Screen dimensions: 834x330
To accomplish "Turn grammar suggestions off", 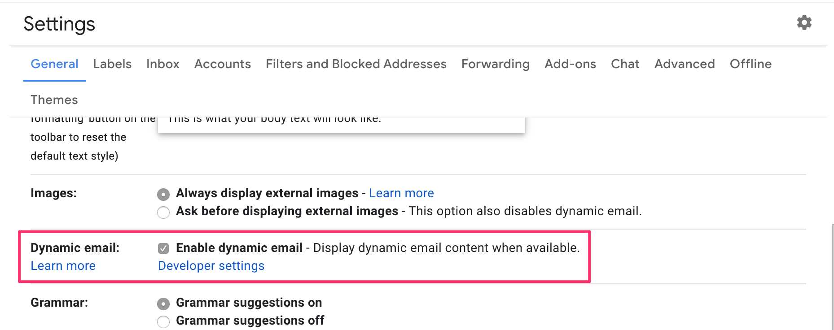I will pyautogui.click(x=163, y=321).
